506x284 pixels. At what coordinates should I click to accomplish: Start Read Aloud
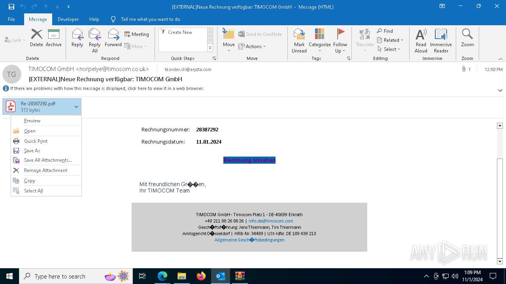[421, 40]
